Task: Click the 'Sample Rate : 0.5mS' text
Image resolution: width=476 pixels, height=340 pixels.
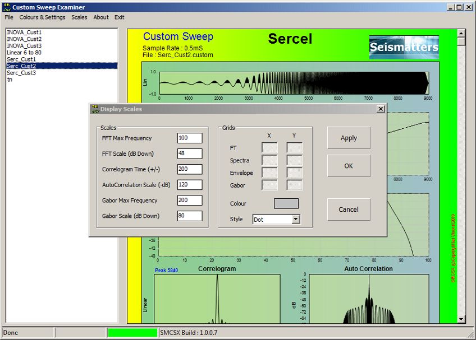Action: 172,48
